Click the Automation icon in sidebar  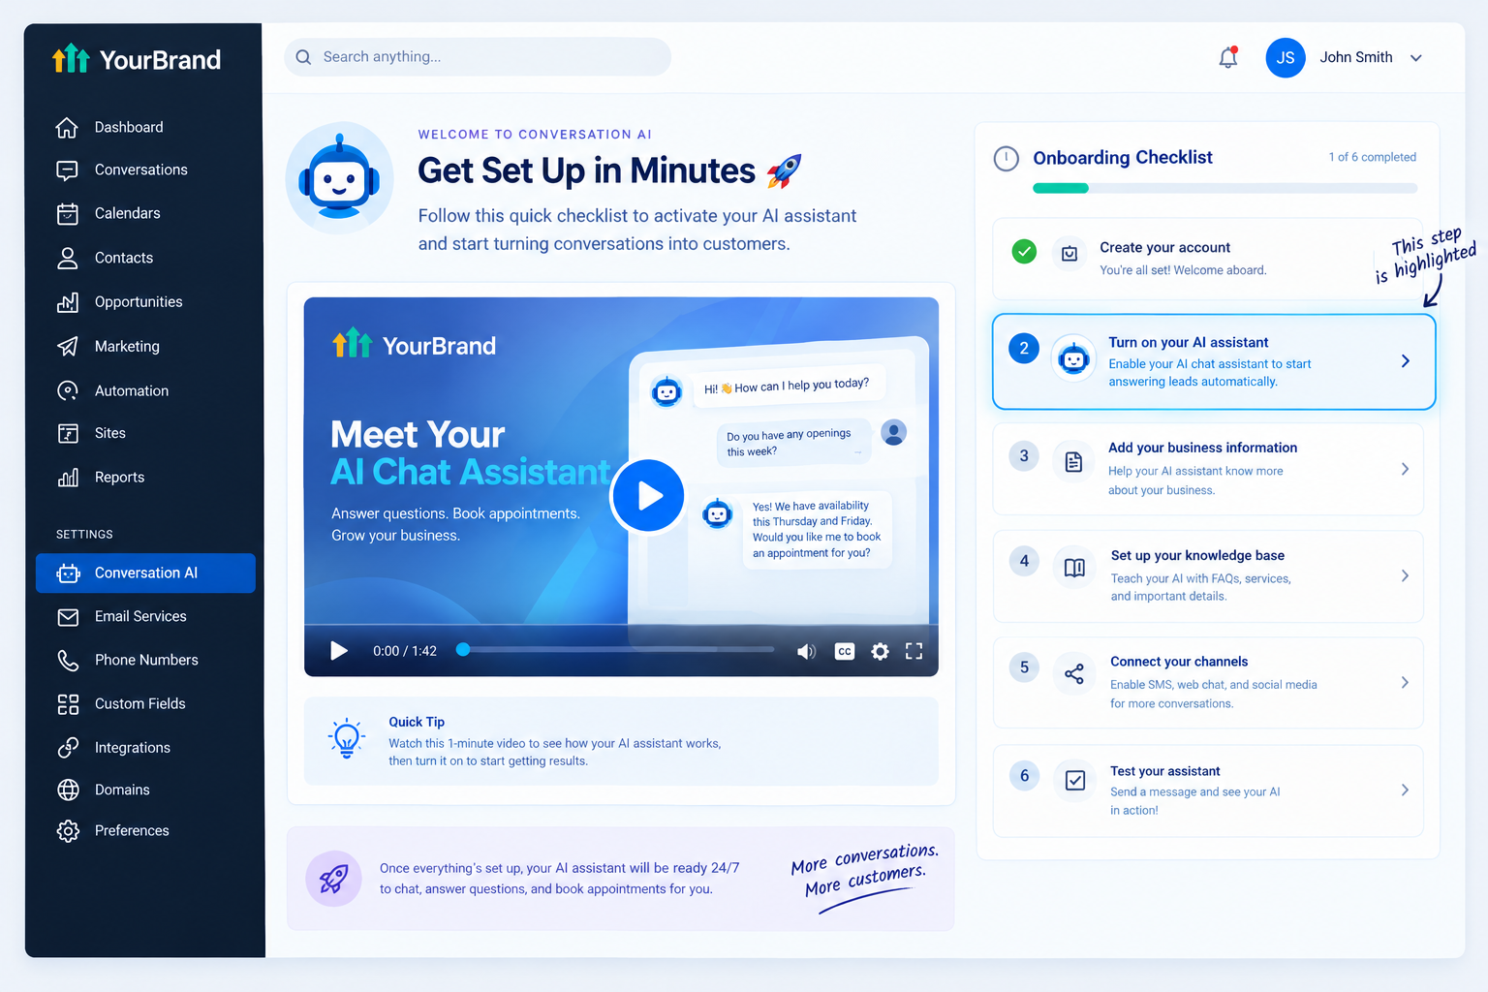pos(67,390)
